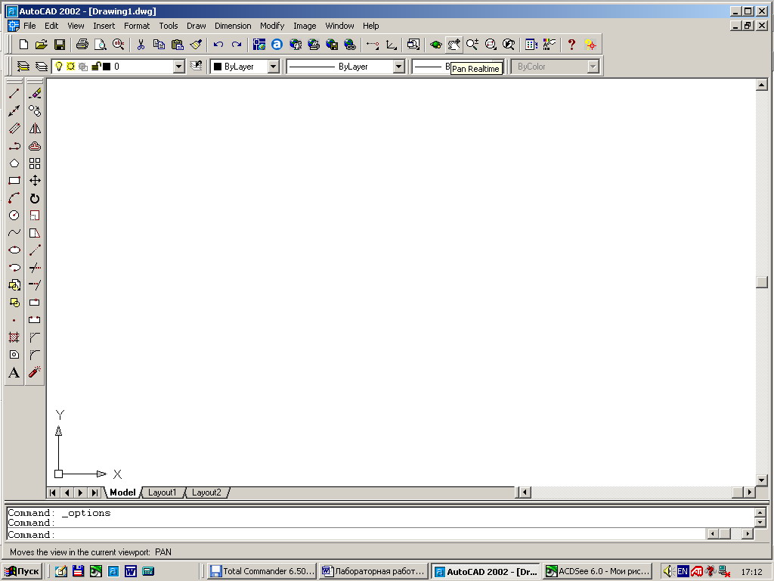The height and width of the screenshot is (581, 774).
Task: Open the Layers manager icon
Action: [x=23, y=67]
